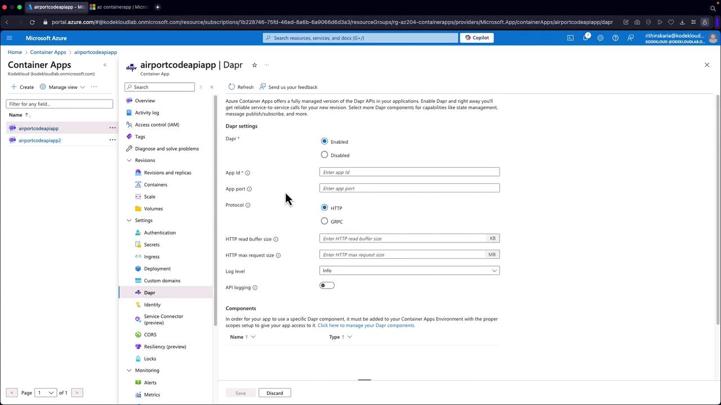Open Cloud Shell from the Azure header
721x405 pixels.
tap(570, 38)
